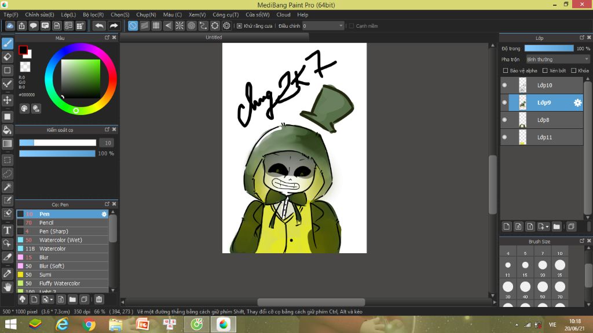Turn off snap with the snap-off icon

click(133, 25)
